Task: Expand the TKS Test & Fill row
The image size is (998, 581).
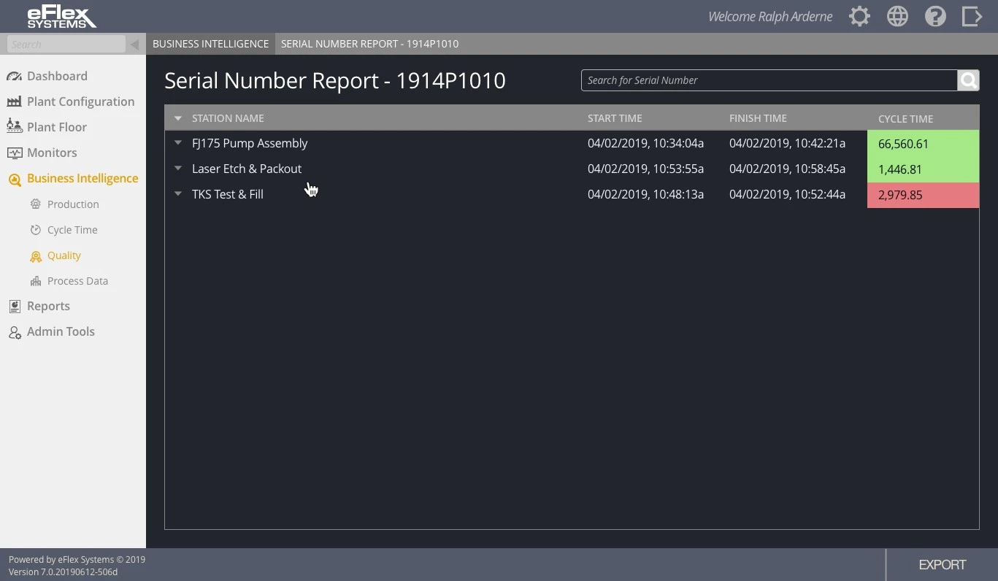Action: (178, 194)
